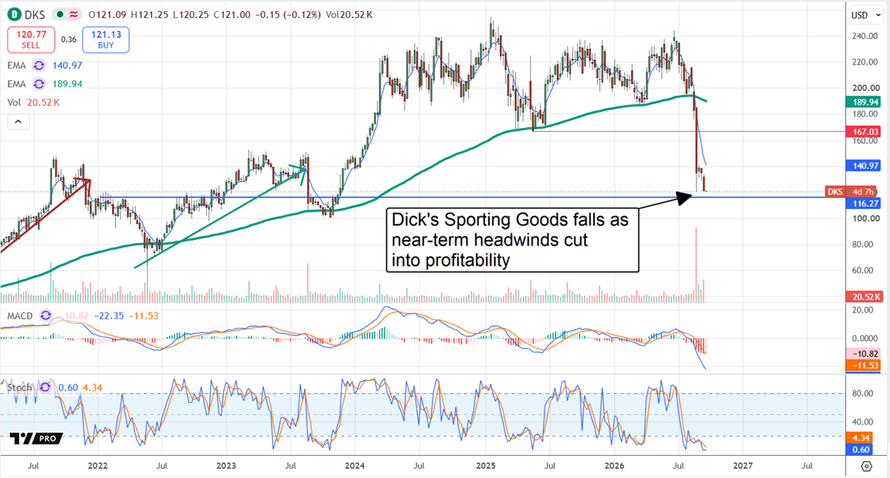This screenshot has width=890, height=478.
Task: Click the refresh icon beside MACD
Action: [45, 316]
